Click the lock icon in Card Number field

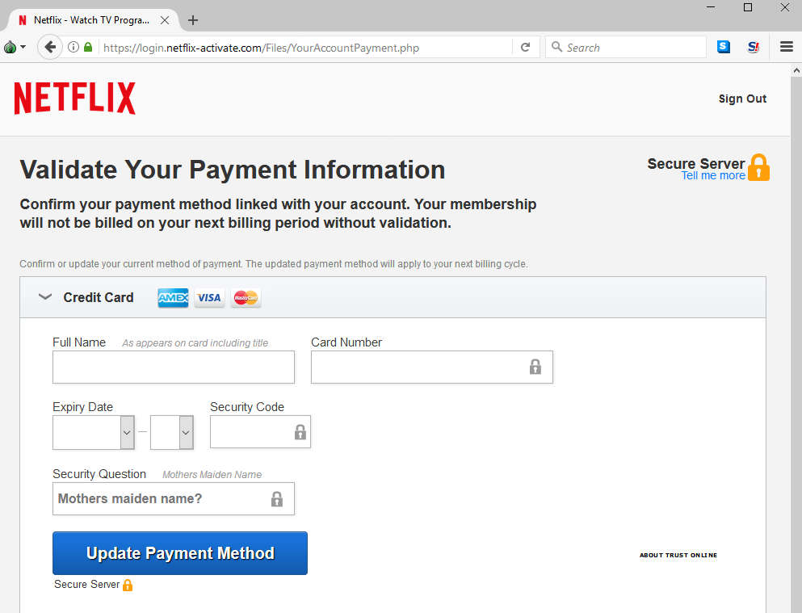[x=535, y=367]
